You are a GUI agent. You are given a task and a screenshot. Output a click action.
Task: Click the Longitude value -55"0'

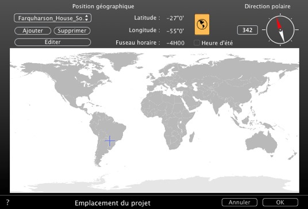175,31
